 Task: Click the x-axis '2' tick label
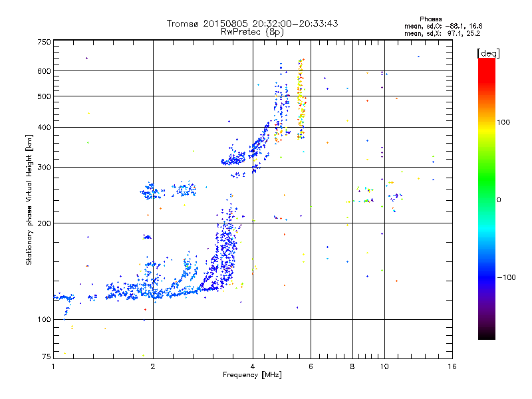coord(153,366)
